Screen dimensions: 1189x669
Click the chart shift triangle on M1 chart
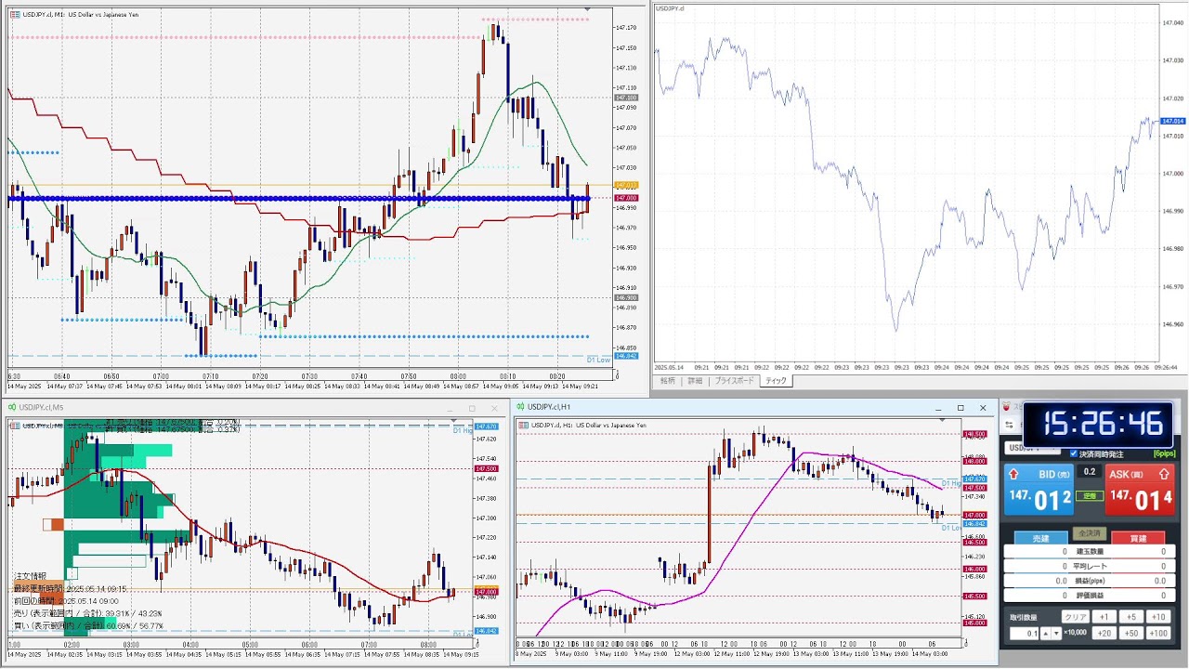pos(586,10)
